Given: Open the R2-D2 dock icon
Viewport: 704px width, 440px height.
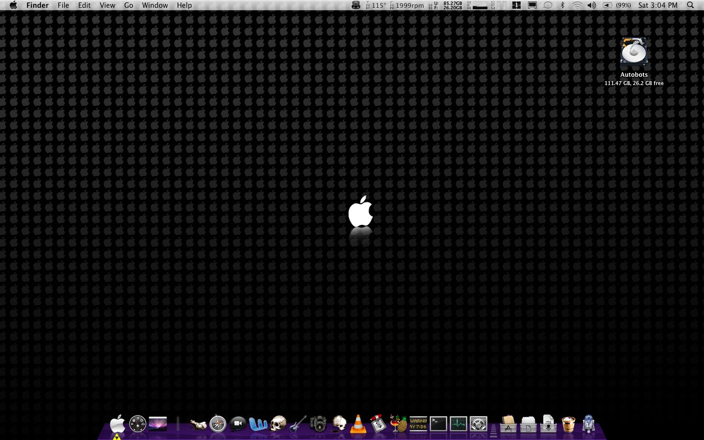Looking at the screenshot, I should (x=589, y=424).
